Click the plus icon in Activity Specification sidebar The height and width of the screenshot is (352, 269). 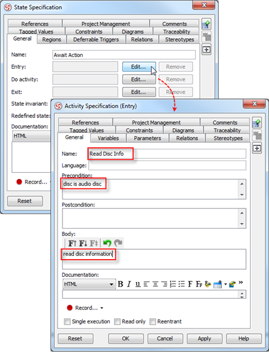[x=257, y=148]
